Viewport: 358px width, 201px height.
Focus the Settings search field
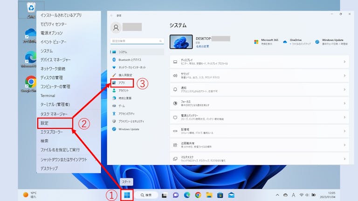137,41
